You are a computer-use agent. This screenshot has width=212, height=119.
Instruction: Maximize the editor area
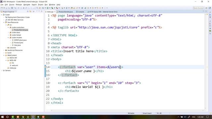(x=206, y=12)
